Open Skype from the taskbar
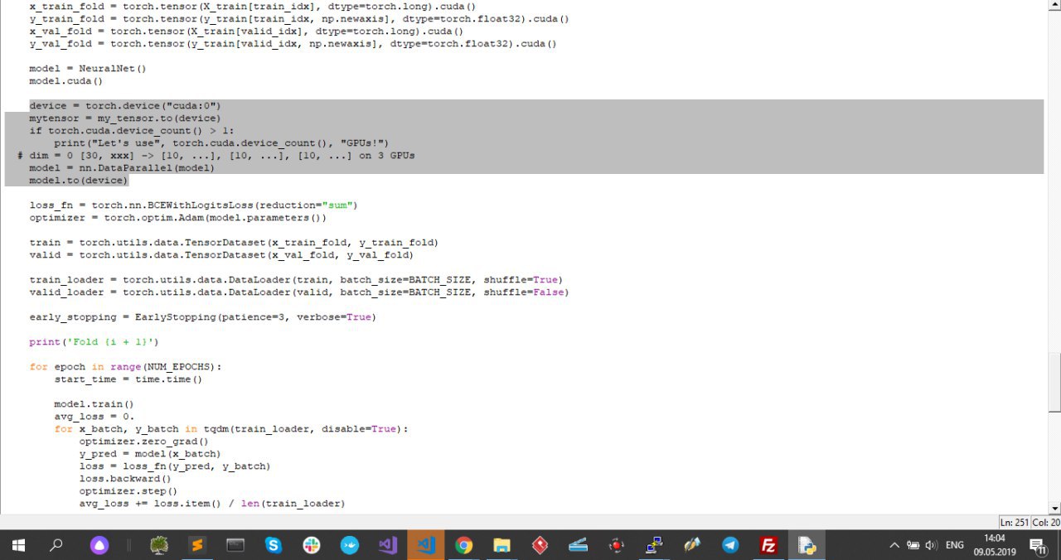Viewport: 1061px width, 560px height. click(x=274, y=545)
